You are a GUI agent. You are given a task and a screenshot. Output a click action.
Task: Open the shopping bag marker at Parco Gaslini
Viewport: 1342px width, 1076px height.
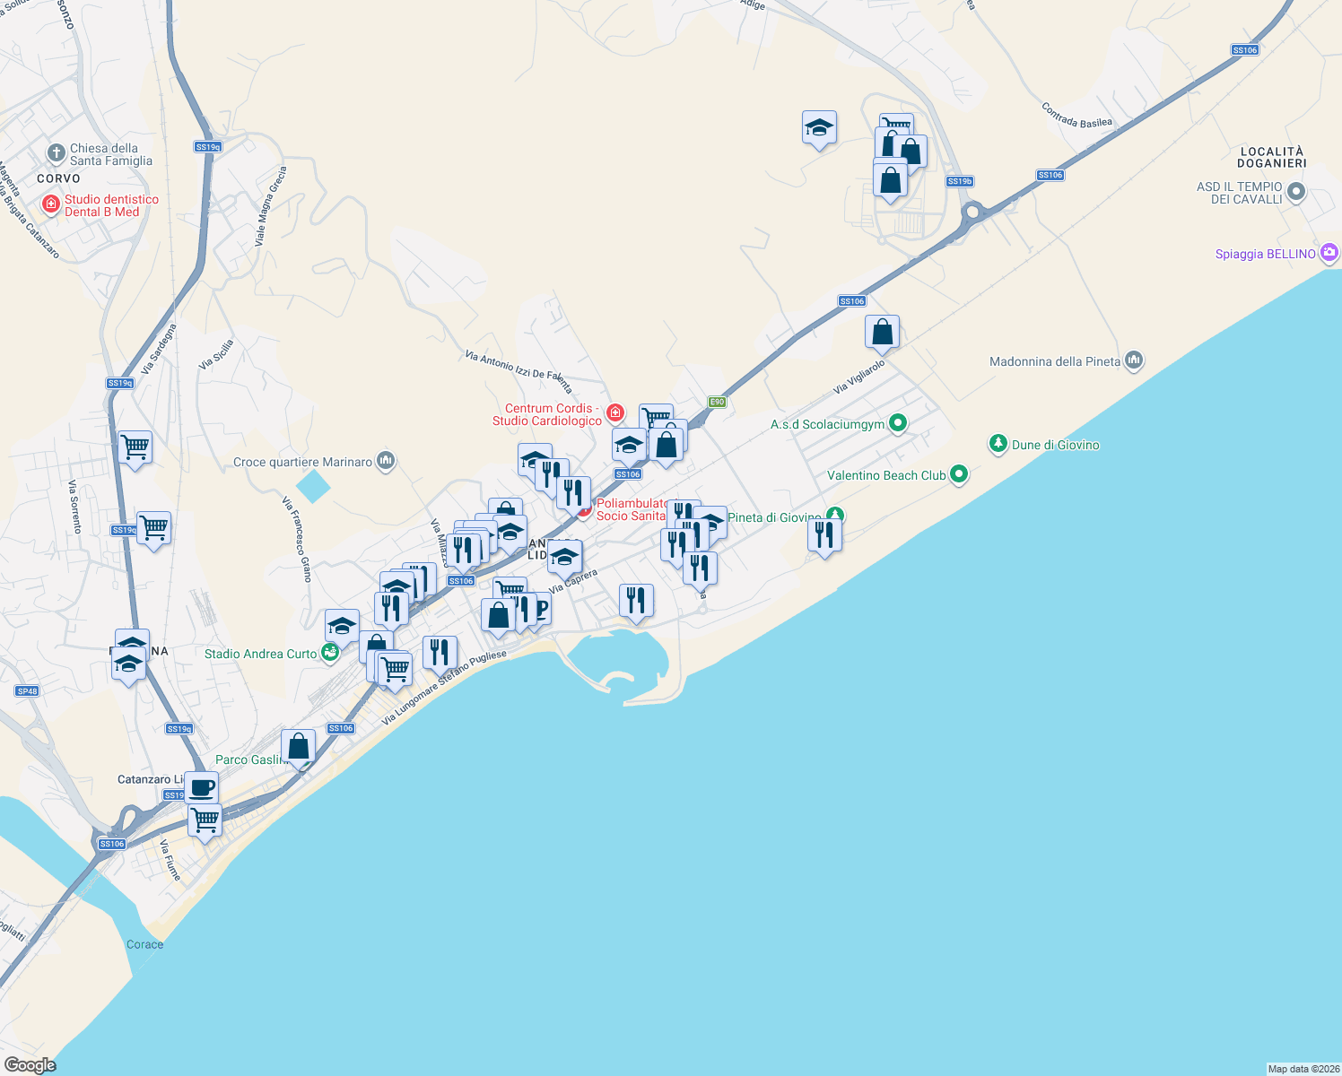coord(299,747)
